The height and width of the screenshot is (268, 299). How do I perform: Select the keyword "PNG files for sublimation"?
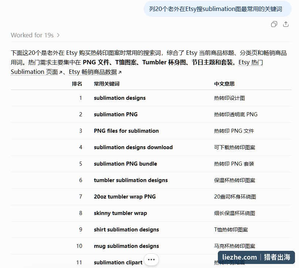[126, 131]
